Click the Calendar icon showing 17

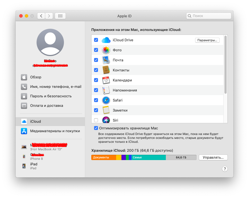tap(106, 80)
